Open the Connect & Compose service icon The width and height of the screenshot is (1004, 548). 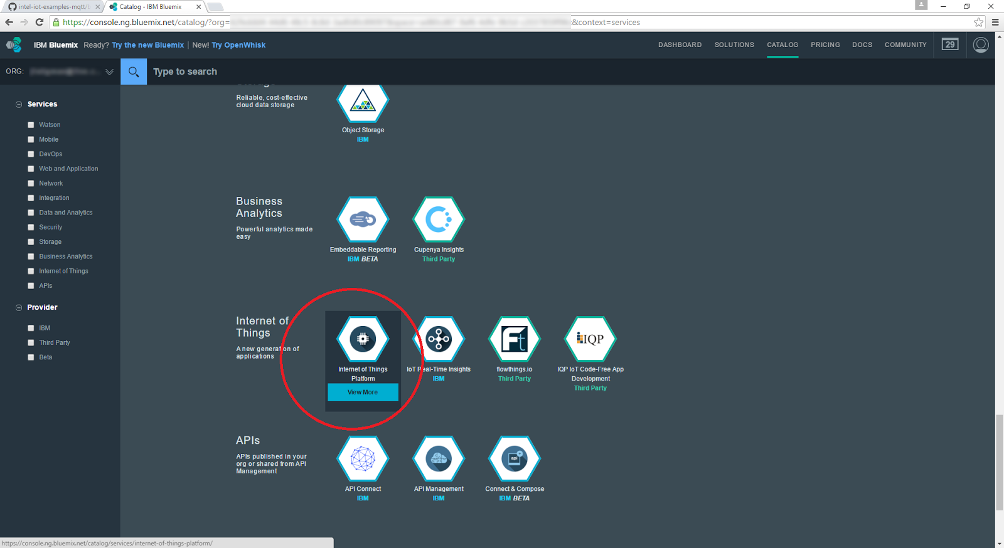515,459
